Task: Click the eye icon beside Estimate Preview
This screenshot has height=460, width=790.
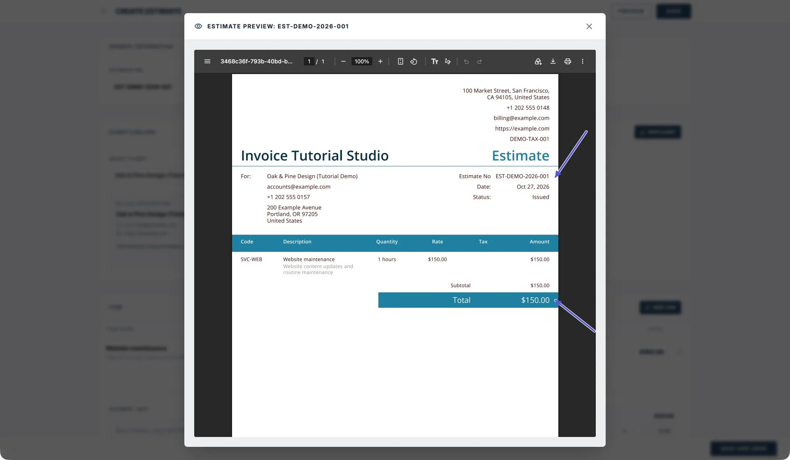Action: (198, 26)
